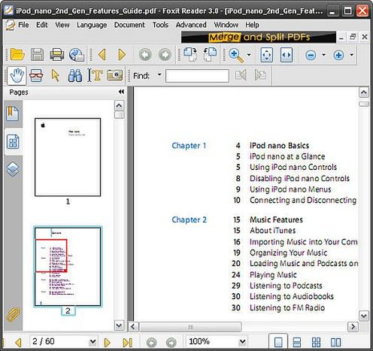Viewport: 373px width, 351px height.
Task: Go to next page with yellow right arrow
Action: (x=122, y=55)
